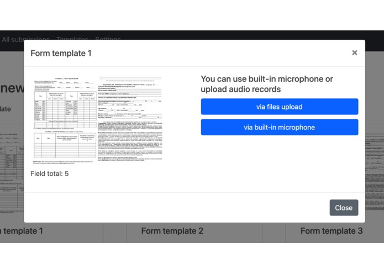
Task: Click the microphone or upload instruction heading
Action: 267,84
